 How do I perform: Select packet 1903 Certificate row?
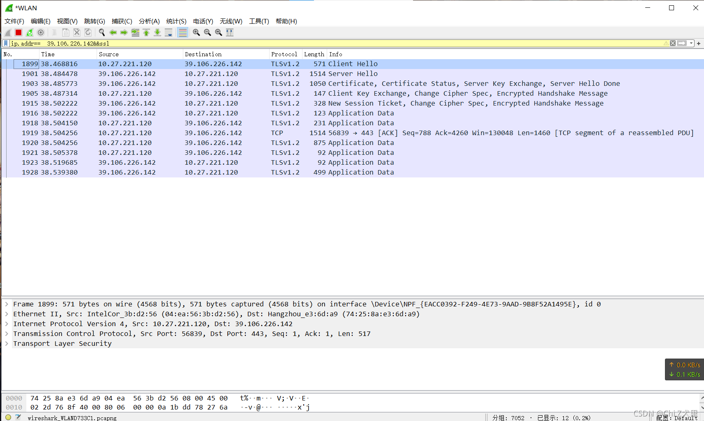pyautogui.click(x=353, y=84)
